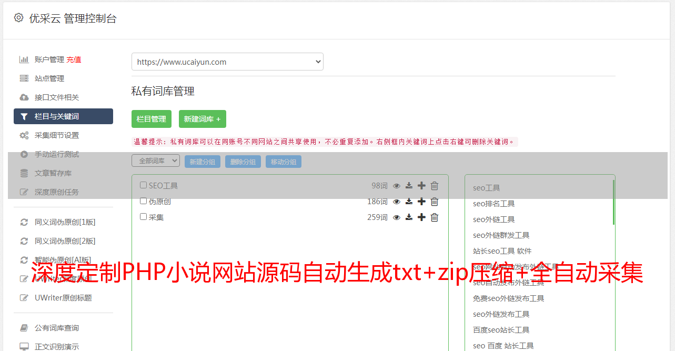Image resolution: width=675 pixels, height=351 pixels.
Task: Click the edit icon for UWriter原创标题
Action: coord(24,298)
